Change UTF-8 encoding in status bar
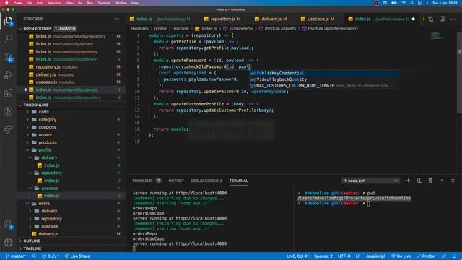 coord(344,256)
